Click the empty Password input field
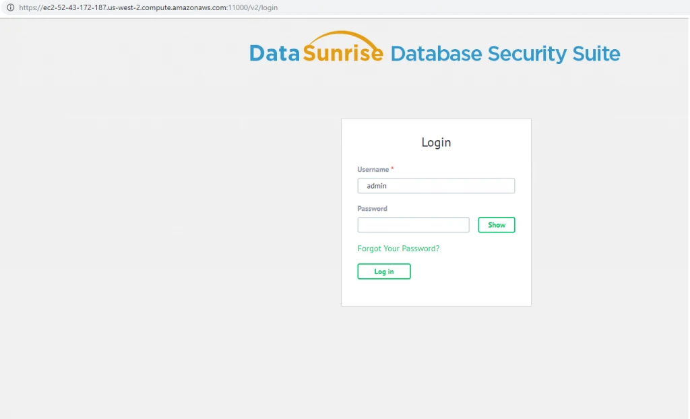The width and height of the screenshot is (690, 419). click(413, 225)
